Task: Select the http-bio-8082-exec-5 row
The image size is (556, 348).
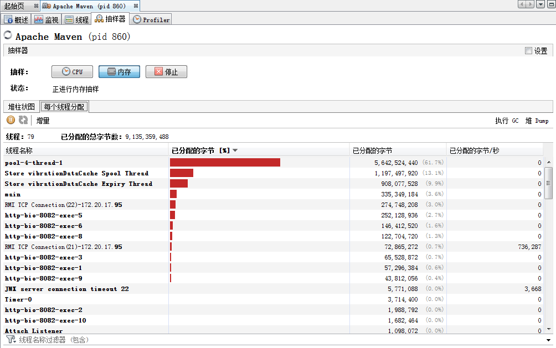Action: pos(274,215)
